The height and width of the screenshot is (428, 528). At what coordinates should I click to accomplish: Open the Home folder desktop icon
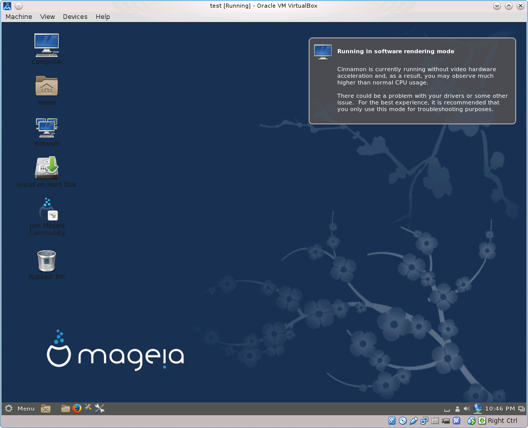click(x=47, y=91)
